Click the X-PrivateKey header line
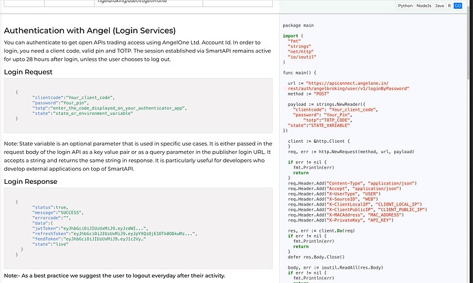Image resolution: width=473 pixels, height=283 pixels. point(341,220)
